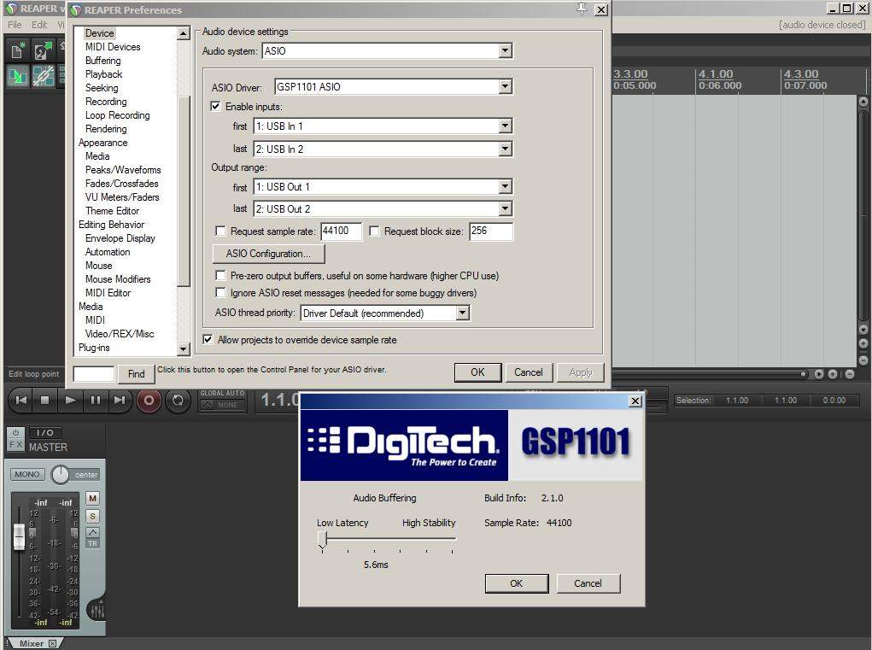Image resolution: width=872 pixels, height=650 pixels.
Task: Check Ignore ASIO reset messages option
Action: coord(221,293)
